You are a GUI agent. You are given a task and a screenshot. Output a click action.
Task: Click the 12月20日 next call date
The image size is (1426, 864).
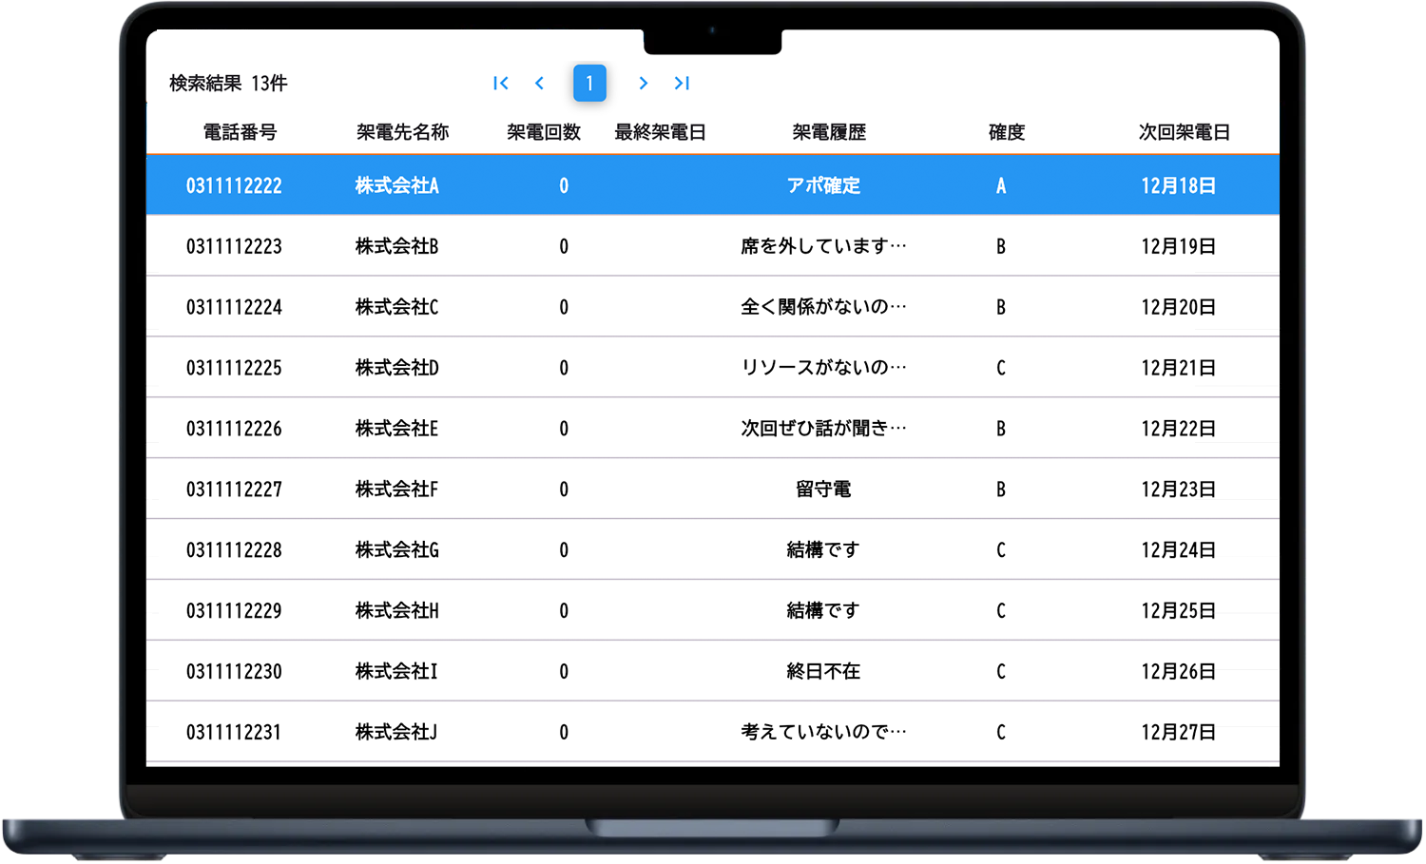pos(1179,308)
